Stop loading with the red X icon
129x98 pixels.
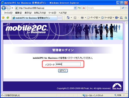[x=84, y=8]
